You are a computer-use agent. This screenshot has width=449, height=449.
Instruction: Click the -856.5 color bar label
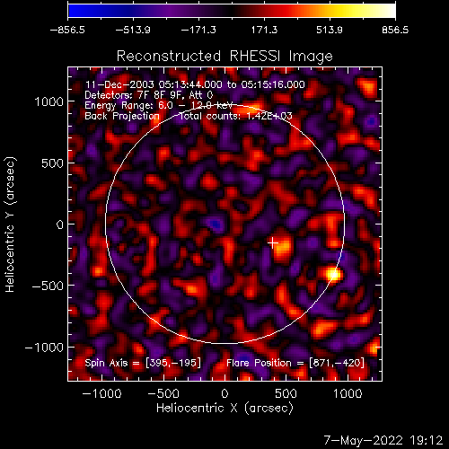[67, 30]
